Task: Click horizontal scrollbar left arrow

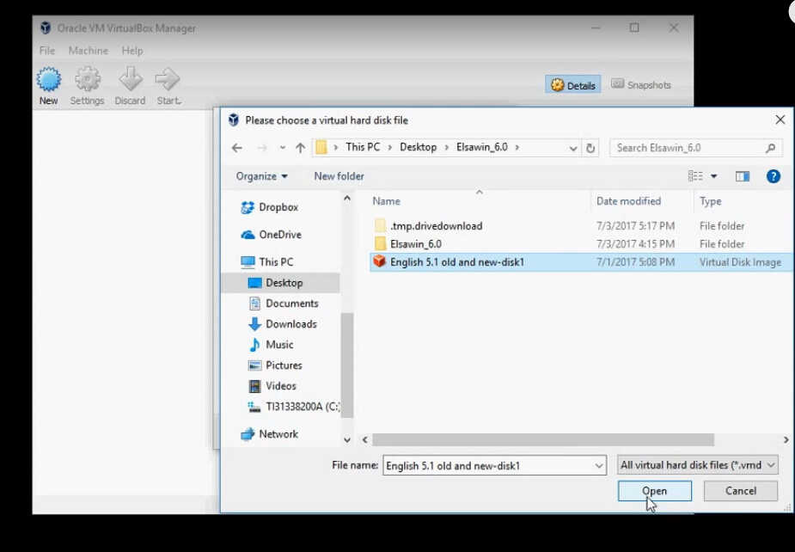Action: tap(365, 439)
